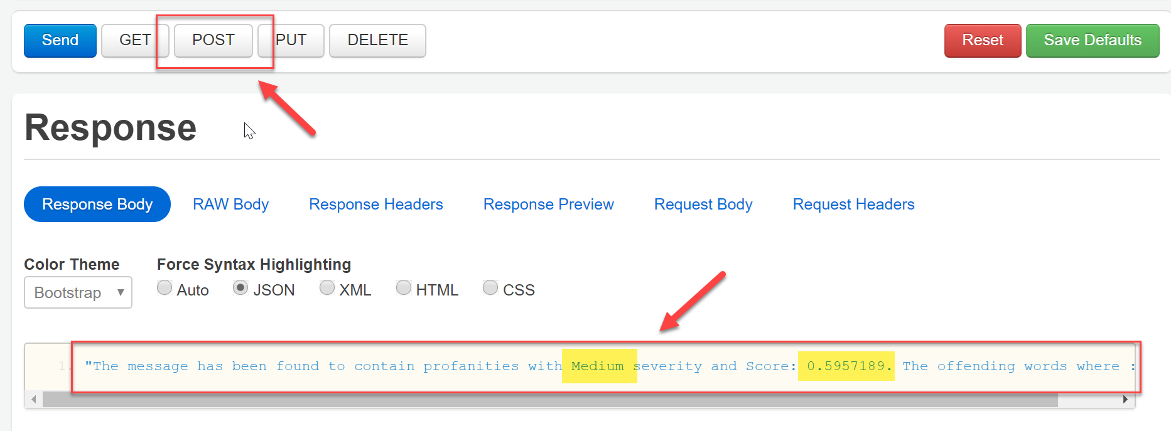The width and height of the screenshot is (1171, 431).
Task: Select the GET request method
Action: coord(135,41)
